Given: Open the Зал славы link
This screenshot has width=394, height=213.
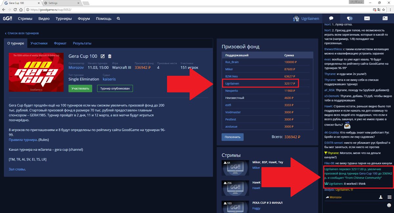Looking at the screenshot, I should pyautogui.click(x=17, y=169).
